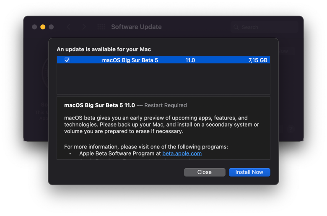Click the 'Restart Required' description heading

[x=166, y=105]
